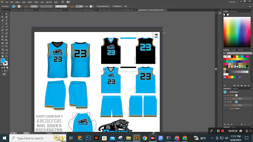Open the Essentials workspace switcher

(233, 2)
